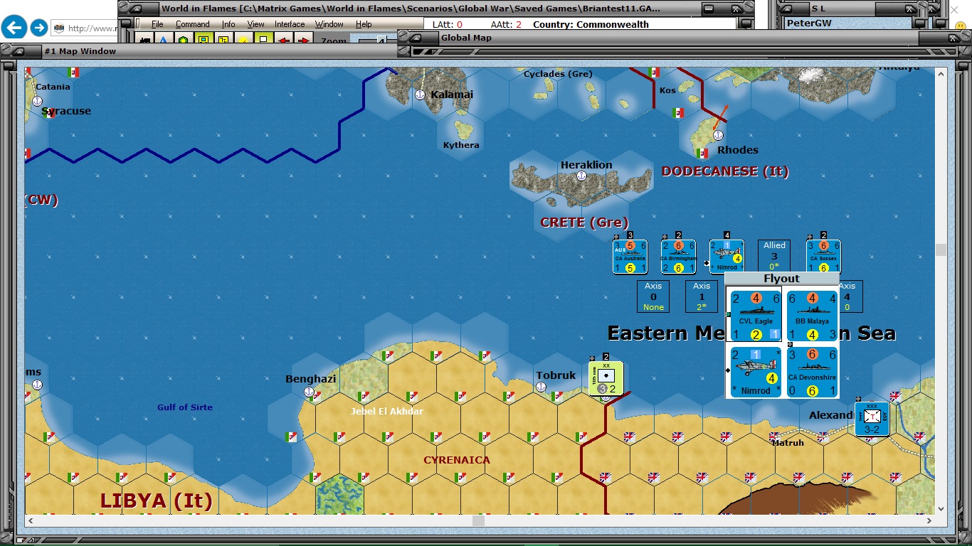Click the Heraklion port anchor symbol
The width and height of the screenshot is (972, 546).
tap(581, 176)
